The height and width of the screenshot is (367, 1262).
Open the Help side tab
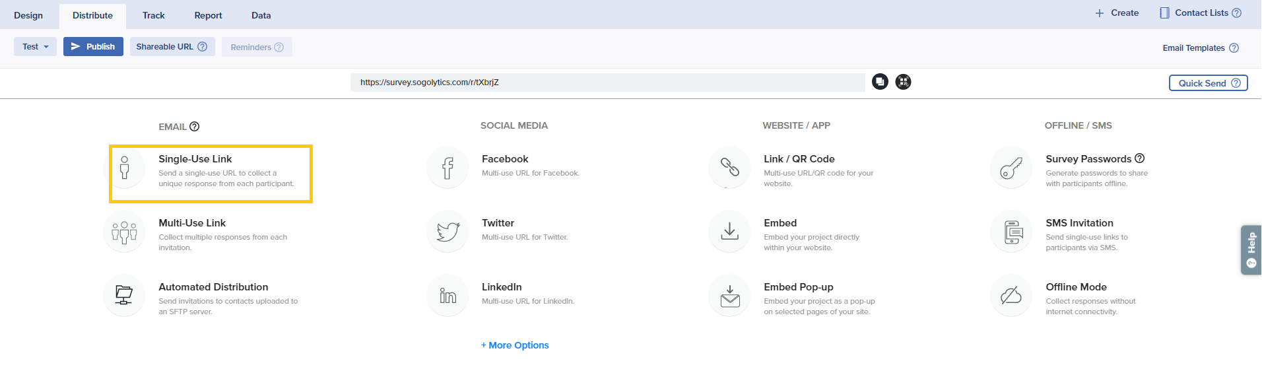click(x=1251, y=250)
